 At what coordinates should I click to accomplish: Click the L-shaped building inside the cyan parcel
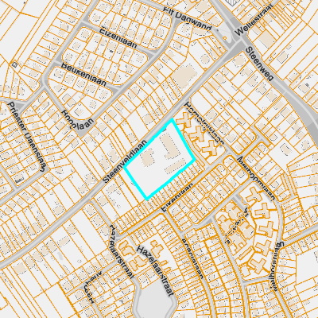169,146
